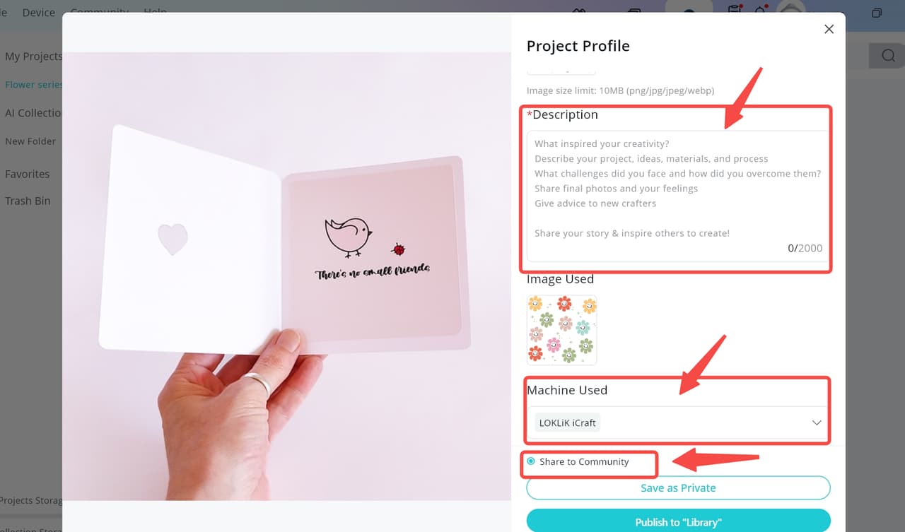Open the Trash Bin
The image size is (905, 532).
pyautogui.click(x=28, y=201)
